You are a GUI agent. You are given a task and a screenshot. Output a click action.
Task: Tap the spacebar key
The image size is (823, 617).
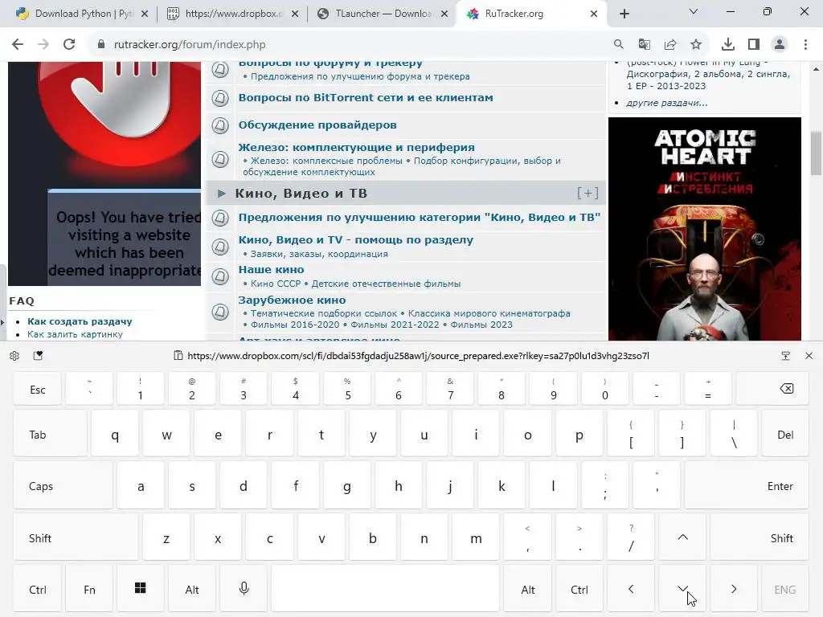(386, 589)
